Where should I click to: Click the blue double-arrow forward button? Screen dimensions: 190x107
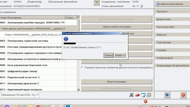pyautogui.click(x=167, y=95)
